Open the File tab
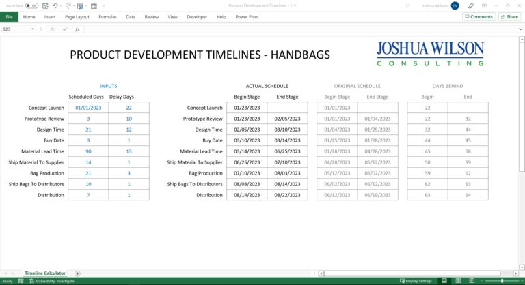Screen dimensions: 525x285 pyautogui.click(x=9, y=17)
